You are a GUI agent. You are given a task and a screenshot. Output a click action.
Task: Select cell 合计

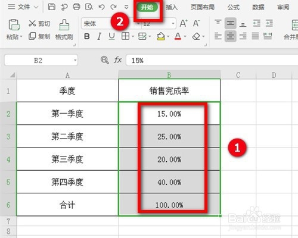[67, 205]
